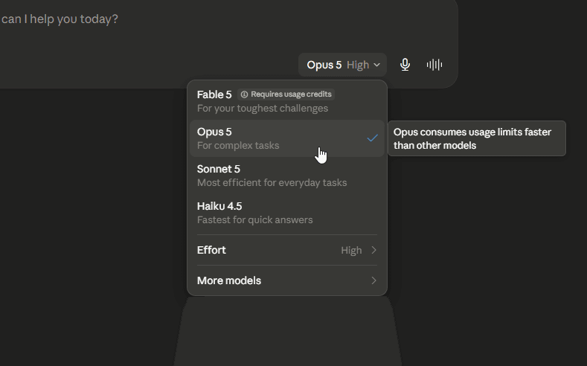587x366 pixels.
Task: Click the chevron beside High in the model selector
Action: (x=377, y=65)
